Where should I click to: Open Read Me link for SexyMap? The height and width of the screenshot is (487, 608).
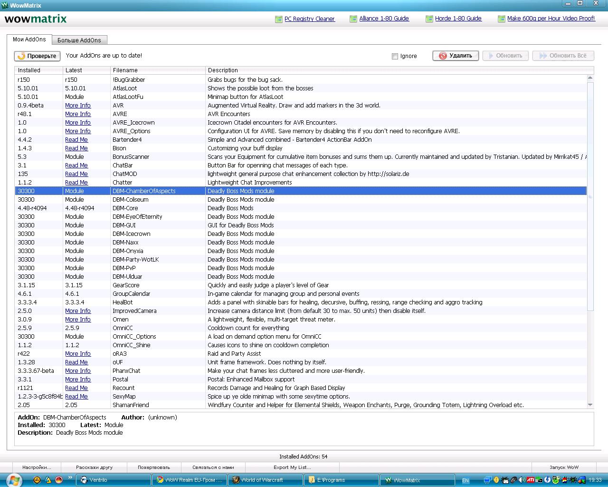click(76, 397)
